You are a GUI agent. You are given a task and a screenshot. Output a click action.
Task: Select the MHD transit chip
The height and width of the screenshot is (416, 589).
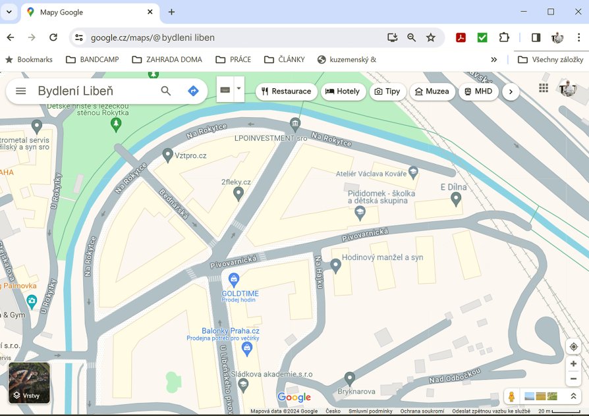478,91
